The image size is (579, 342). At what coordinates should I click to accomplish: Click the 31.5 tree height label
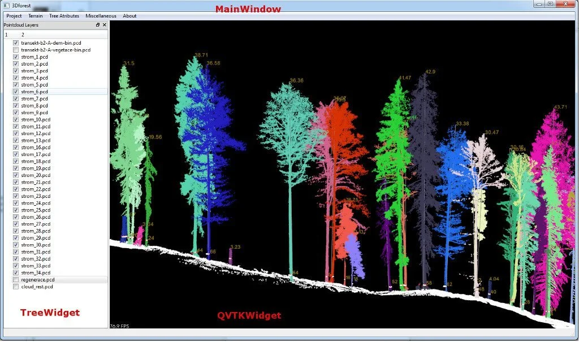click(x=129, y=63)
